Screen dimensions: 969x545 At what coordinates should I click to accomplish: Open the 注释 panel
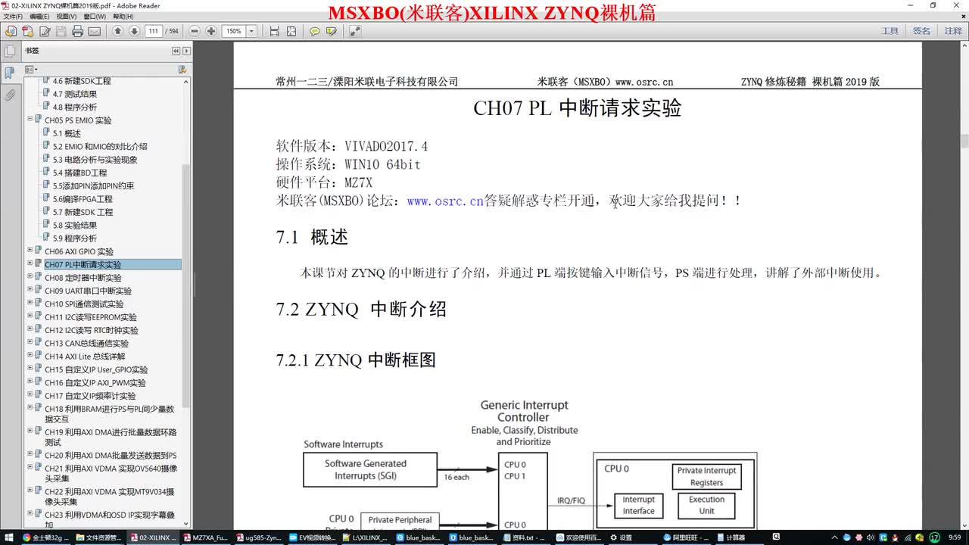[x=953, y=31]
